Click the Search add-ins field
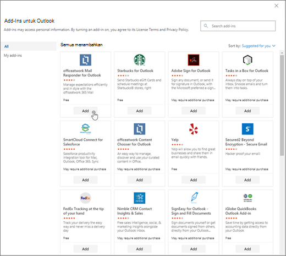This screenshot has height=256, width=286. click(238, 26)
